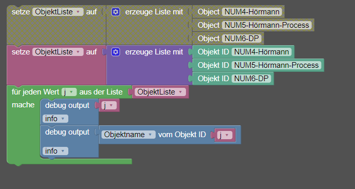The width and height of the screenshot is (355, 189).
Task: Select disabled Object field NUM4-Hörmann
Action: tap(252, 12)
